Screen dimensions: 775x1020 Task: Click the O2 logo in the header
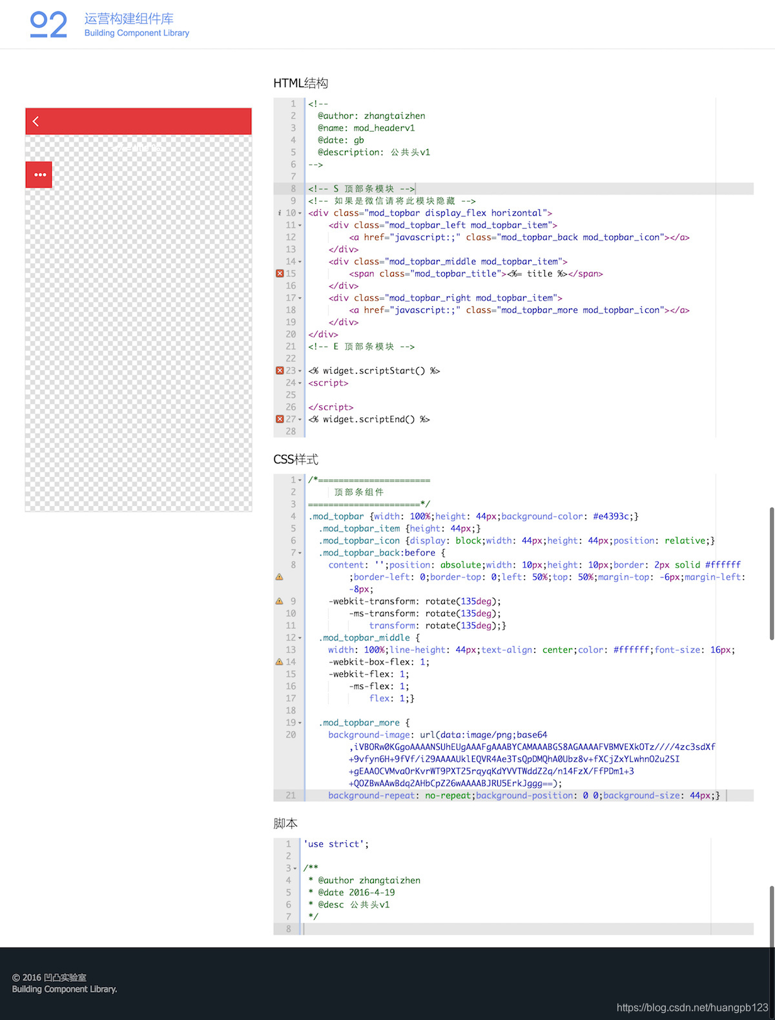[x=48, y=25]
